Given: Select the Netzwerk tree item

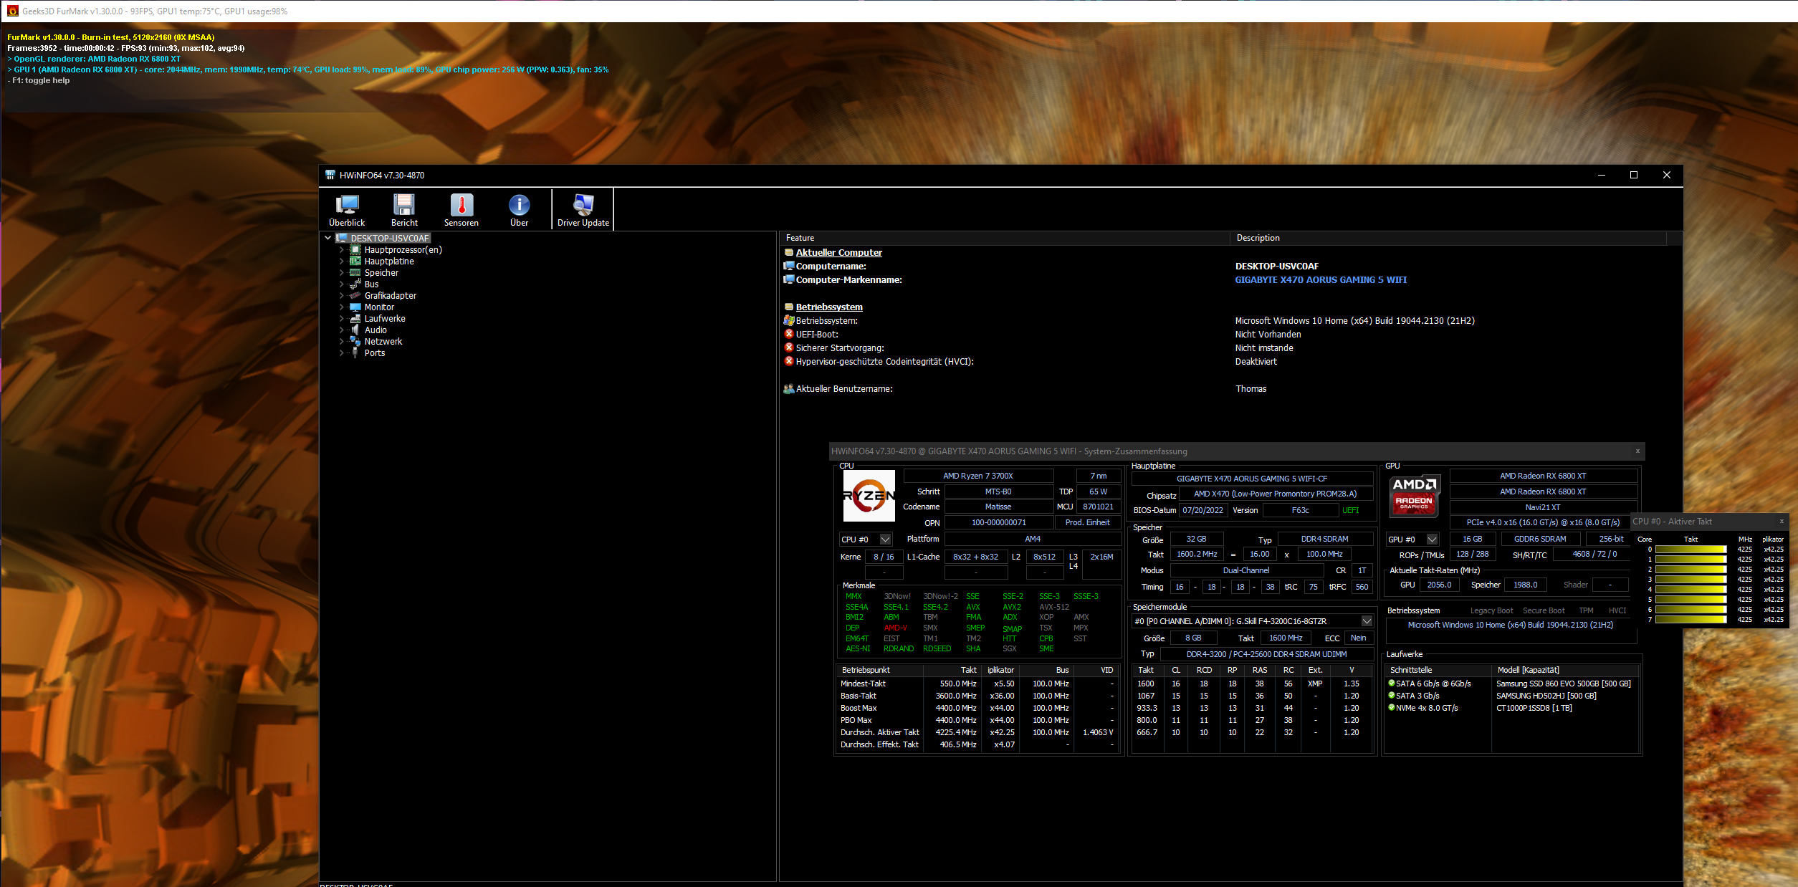Looking at the screenshot, I should coord(383,342).
